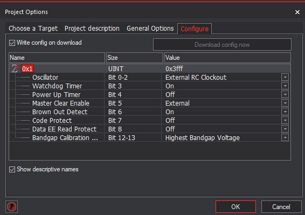Open the Brown Out Detect dropdown

click(285, 112)
